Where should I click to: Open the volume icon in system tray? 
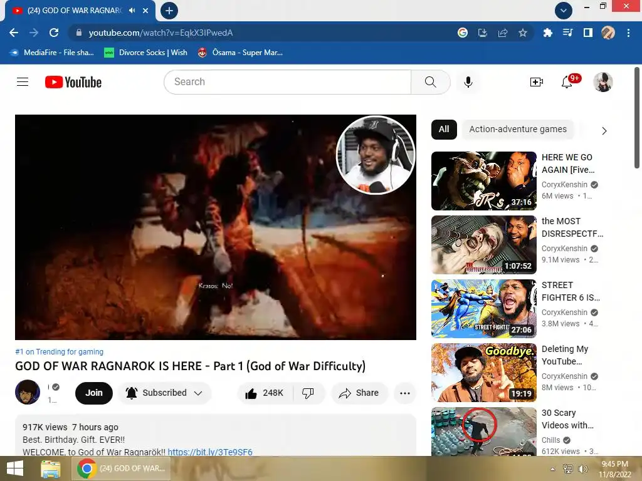coord(583,469)
